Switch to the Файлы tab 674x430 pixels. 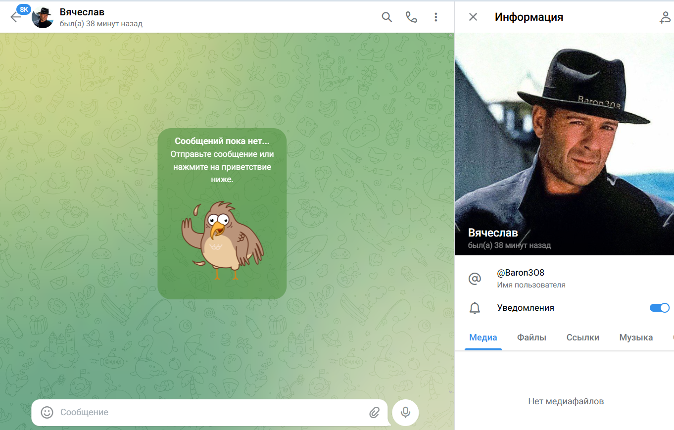[x=531, y=337]
